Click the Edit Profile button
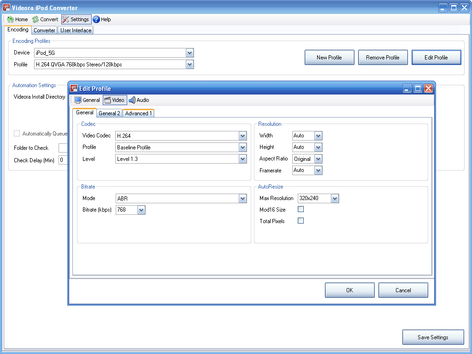472x354 pixels. click(x=436, y=58)
